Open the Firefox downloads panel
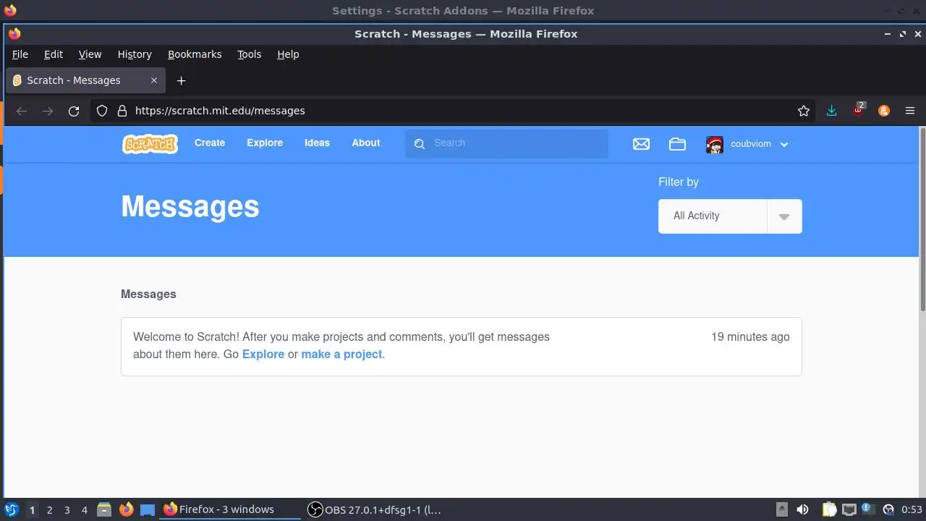The height and width of the screenshot is (521, 926). 831,111
